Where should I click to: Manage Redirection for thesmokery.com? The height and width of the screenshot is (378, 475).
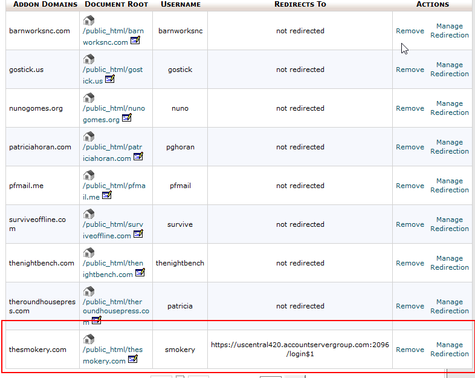(450, 350)
